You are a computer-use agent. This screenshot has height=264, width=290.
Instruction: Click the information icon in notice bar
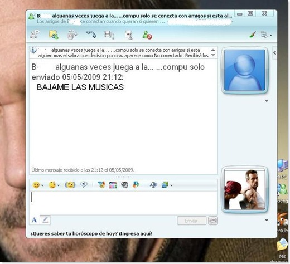point(33,50)
